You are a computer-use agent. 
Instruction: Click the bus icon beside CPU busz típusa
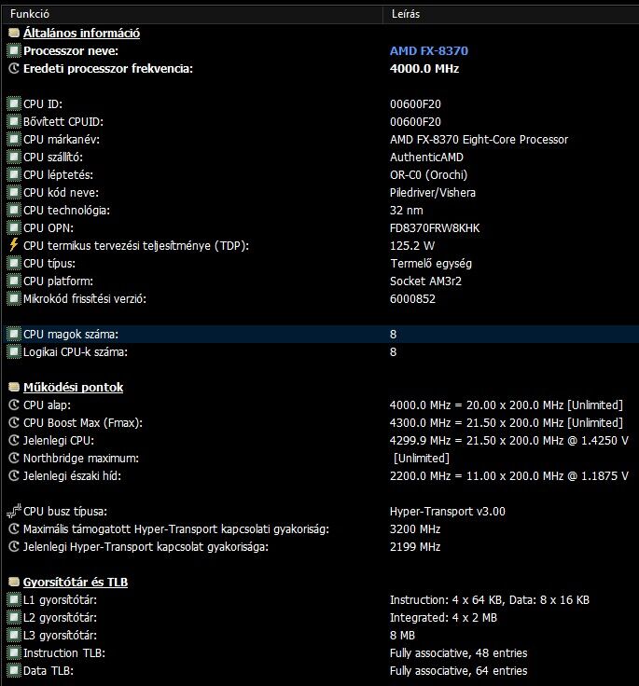click(13, 511)
